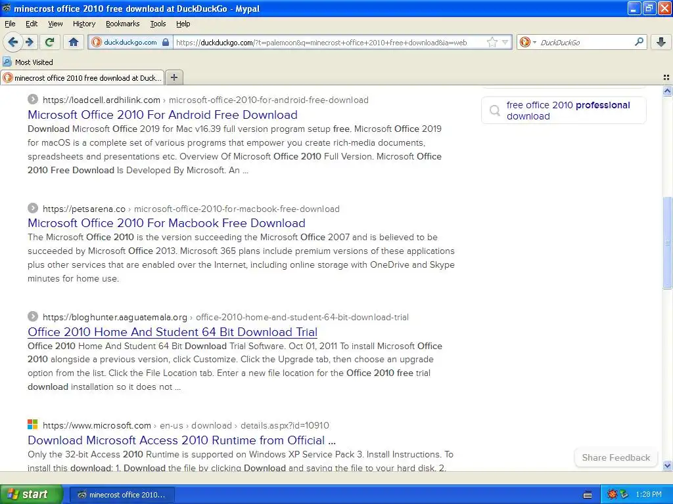The width and height of the screenshot is (673, 504).
Task: Click the Share Feedback button
Action: click(616, 457)
